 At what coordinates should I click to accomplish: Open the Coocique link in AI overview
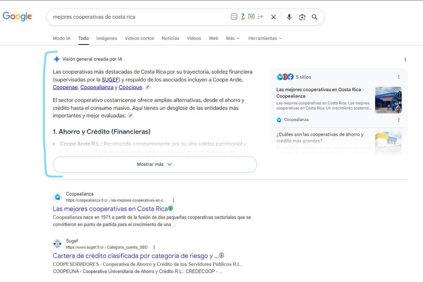[130, 87]
